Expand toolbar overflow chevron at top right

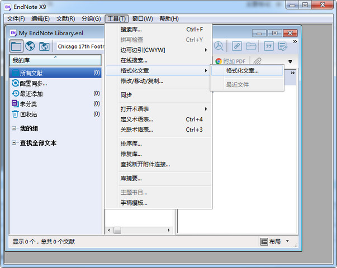tap(295, 41)
